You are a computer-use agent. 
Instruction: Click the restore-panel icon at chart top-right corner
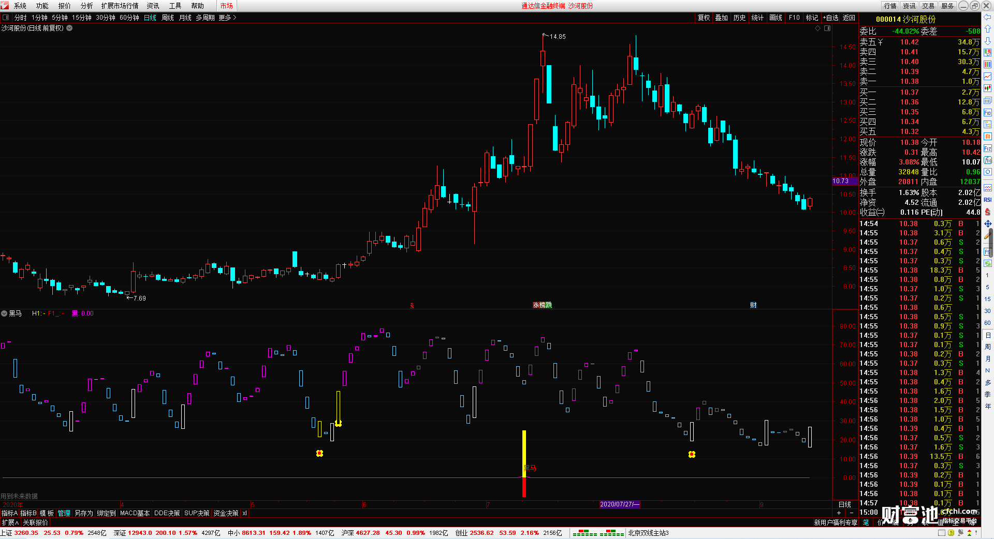[x=827, y=28]
